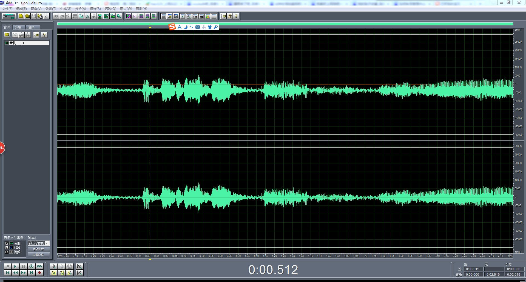Start playback with the Play button
Screen dimensions: 526x282
click(x=16, y=266)
